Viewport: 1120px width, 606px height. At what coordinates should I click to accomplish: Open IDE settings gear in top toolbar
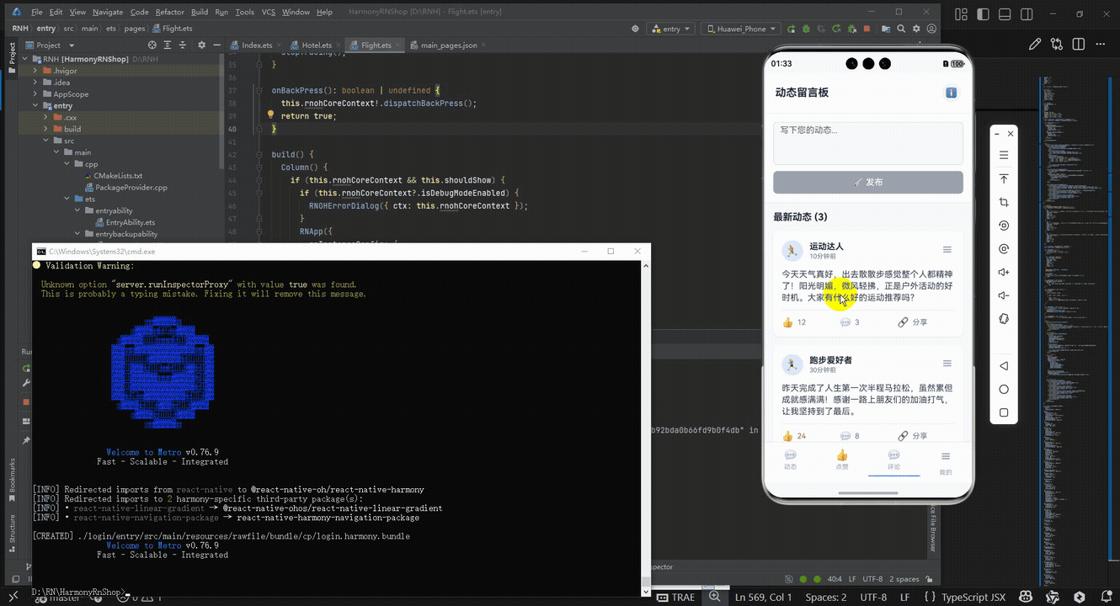pos(916,29)
